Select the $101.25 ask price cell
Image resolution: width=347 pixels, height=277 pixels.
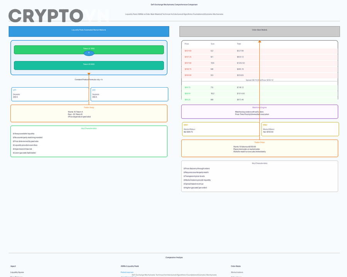tap(188, 57)
